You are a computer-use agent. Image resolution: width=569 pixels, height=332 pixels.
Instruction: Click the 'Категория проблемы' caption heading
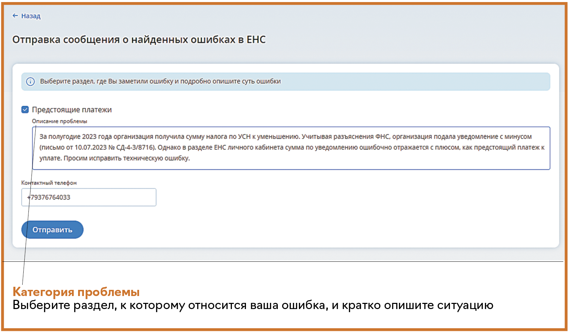click(x=76, y=292)
